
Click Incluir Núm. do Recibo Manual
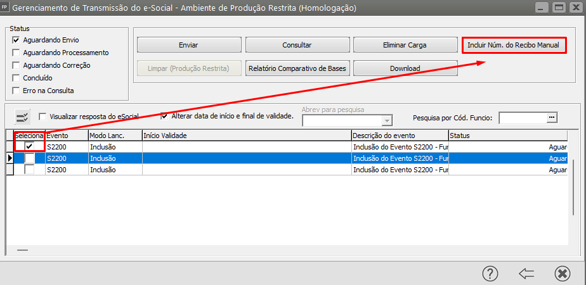click(x=514, y=45)
